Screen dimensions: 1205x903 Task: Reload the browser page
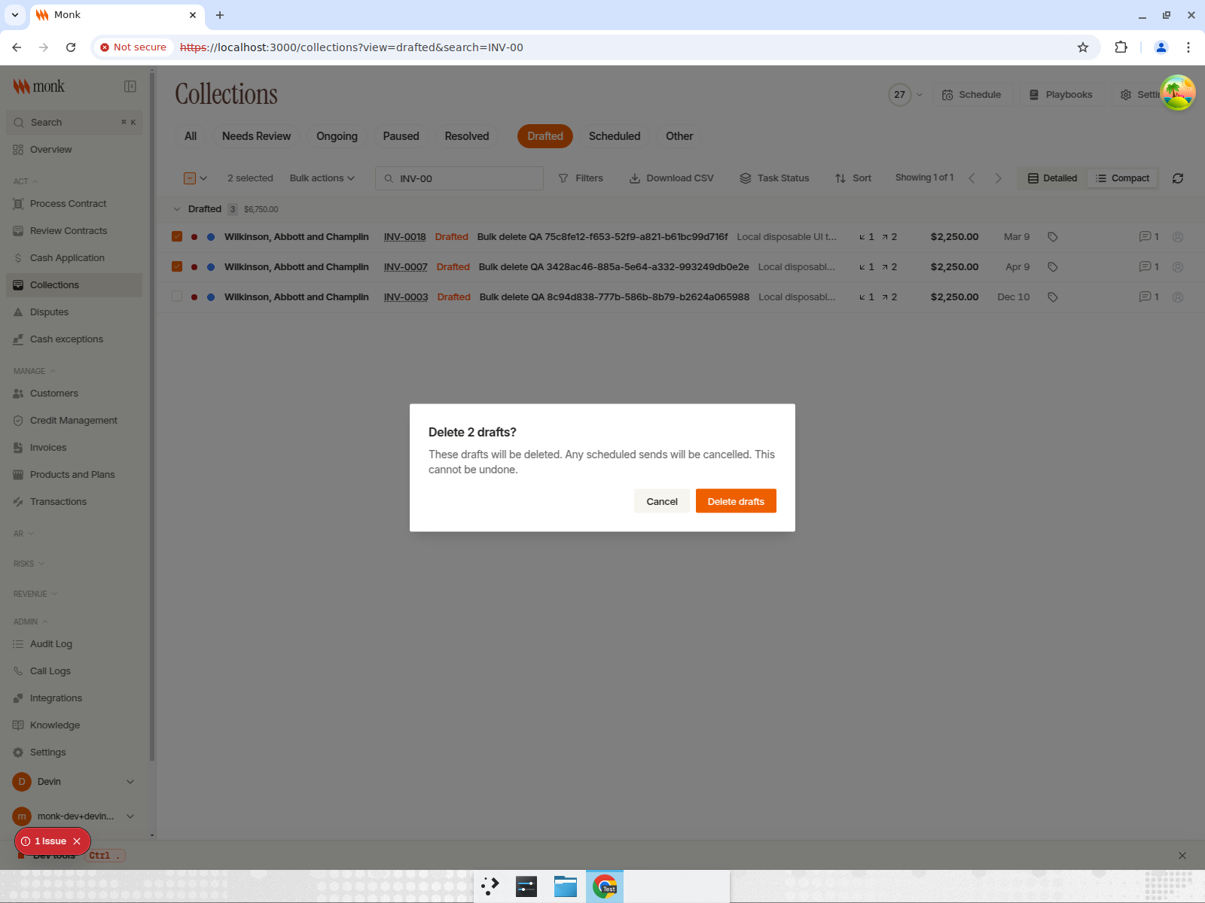[71, 47]
